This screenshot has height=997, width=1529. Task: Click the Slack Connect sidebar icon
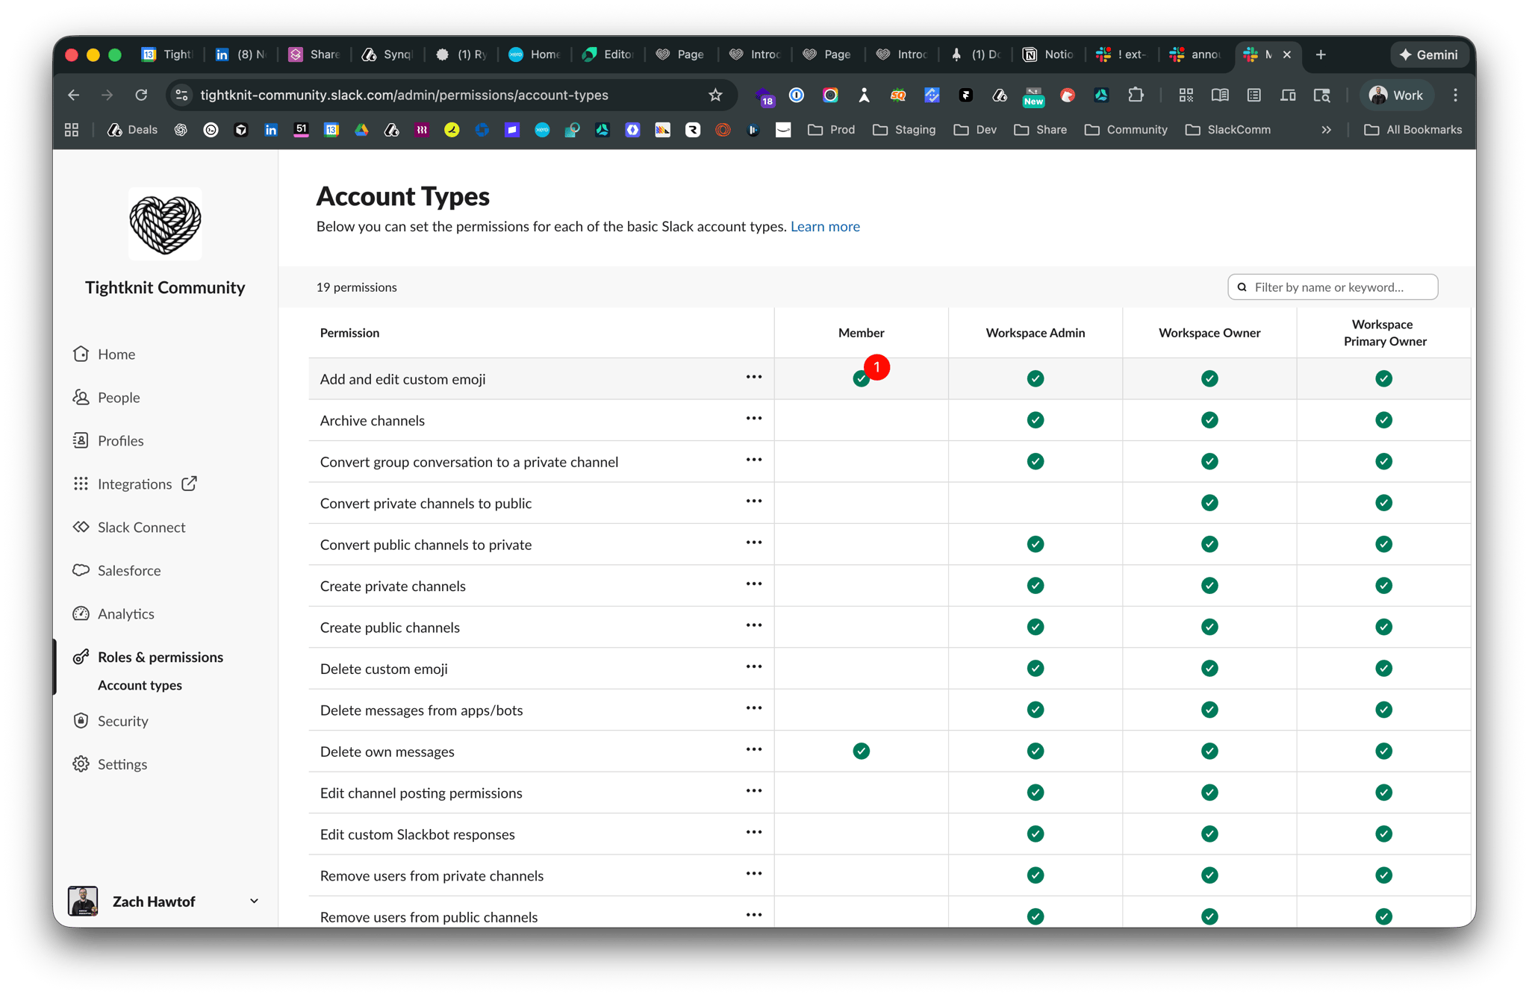(x=81, y=527)
